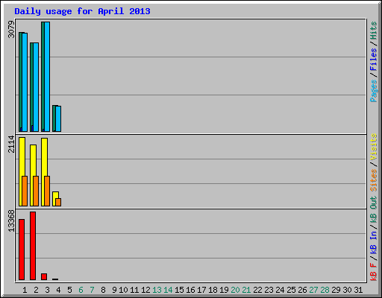Click the 13368 axis maximum label
382x298 pixels.
(11, 221)
